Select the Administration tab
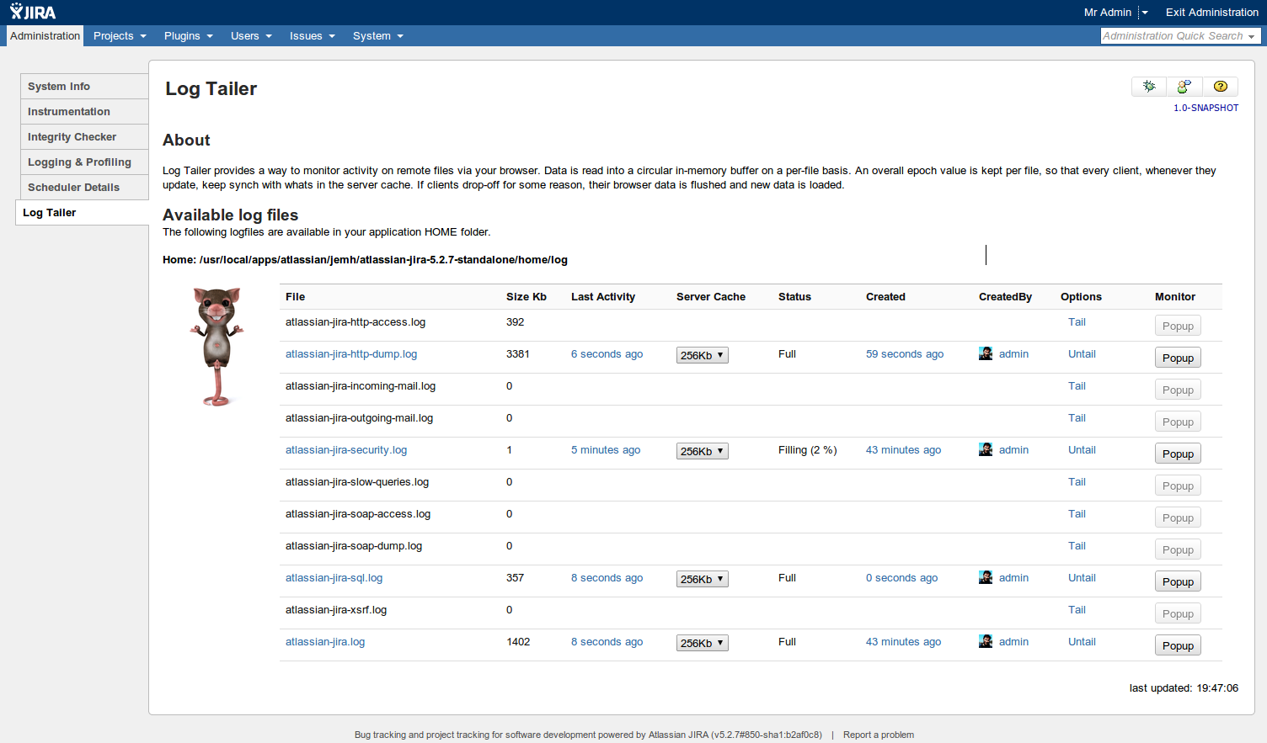 (45, 35)
